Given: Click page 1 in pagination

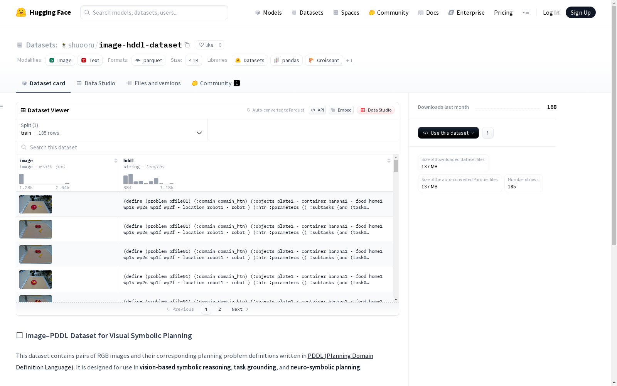Looking at the screenshot, I should pos(206,309).
